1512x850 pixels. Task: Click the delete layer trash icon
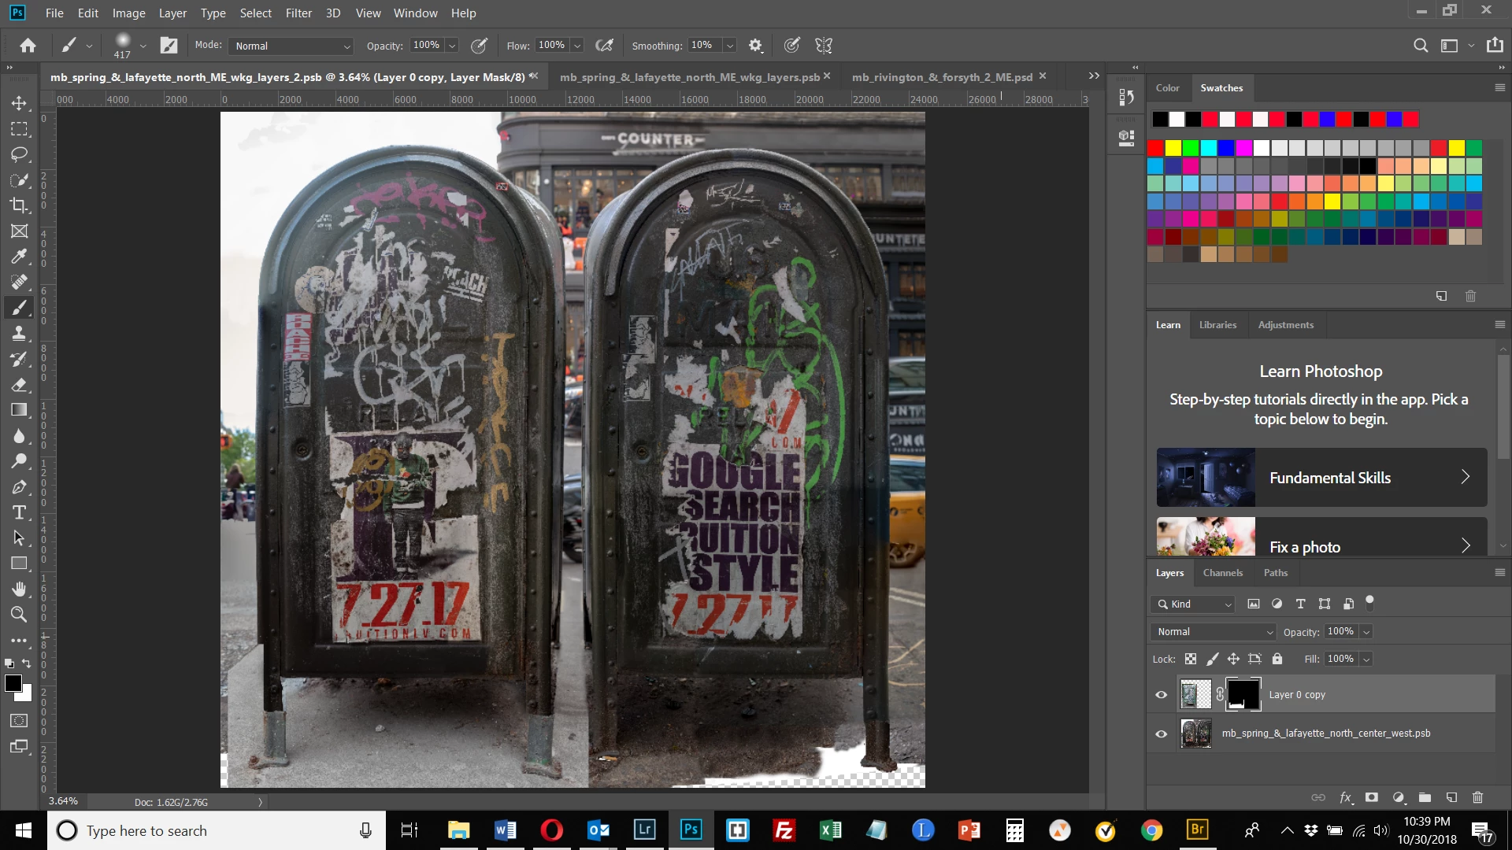click(x=1477, y=797)
